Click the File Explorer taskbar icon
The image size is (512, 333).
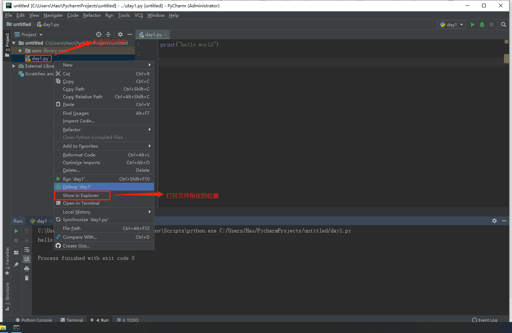pyautogui.click(x=3, y=328)
